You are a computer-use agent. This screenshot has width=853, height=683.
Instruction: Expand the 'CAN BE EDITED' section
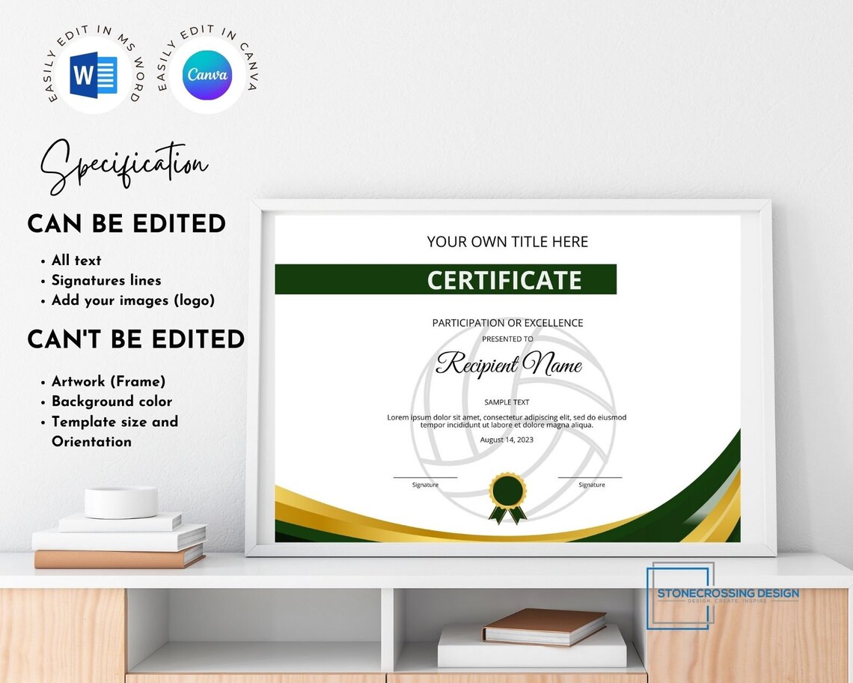pos(126,223)
